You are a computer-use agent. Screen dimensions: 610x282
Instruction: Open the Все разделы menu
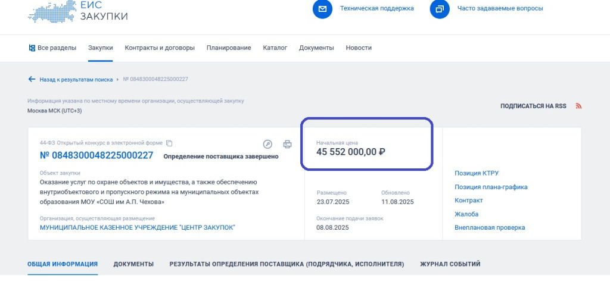[52, 48]
